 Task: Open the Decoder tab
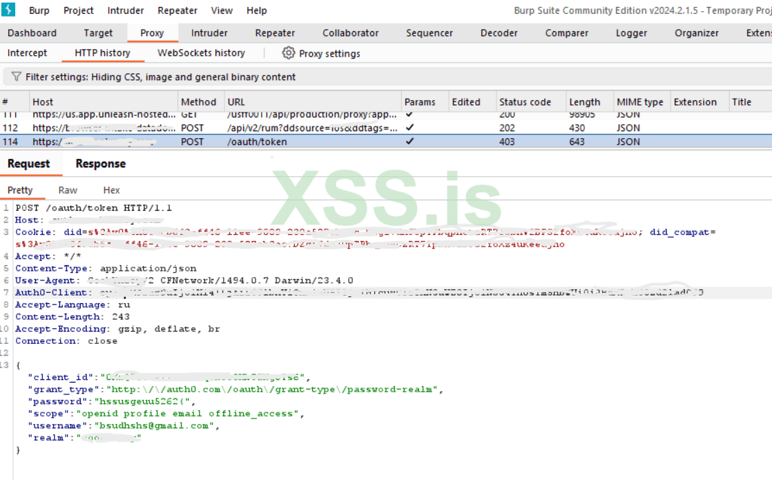click(499, 33)
